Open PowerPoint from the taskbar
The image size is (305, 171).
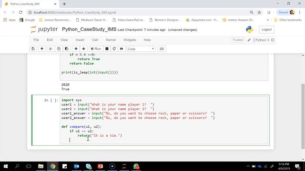pyautogui.click(x=101, y=166)
